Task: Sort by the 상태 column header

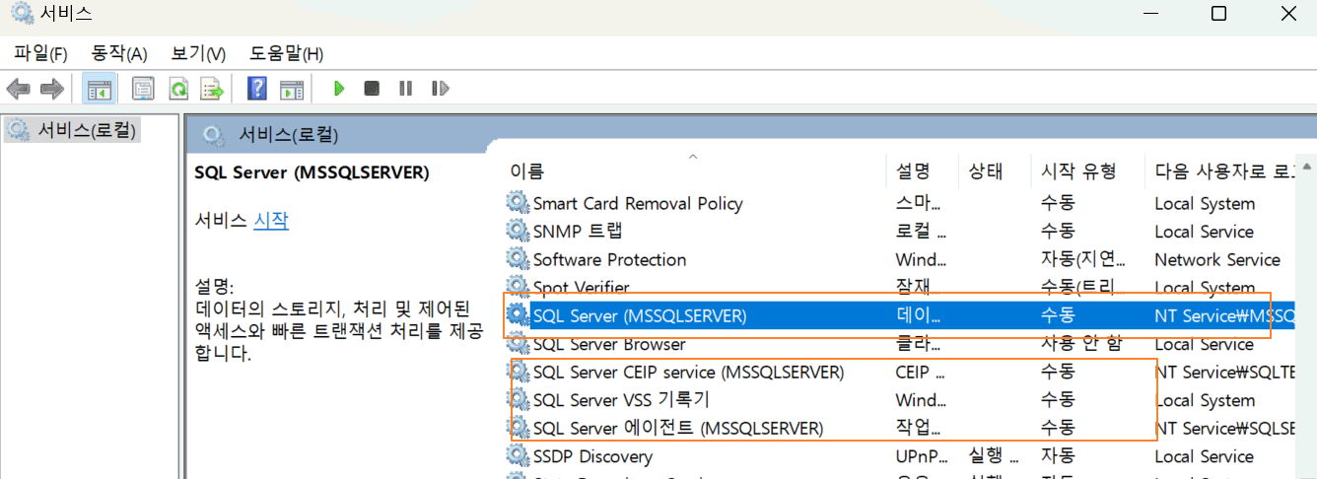Action: pos(986,171)
